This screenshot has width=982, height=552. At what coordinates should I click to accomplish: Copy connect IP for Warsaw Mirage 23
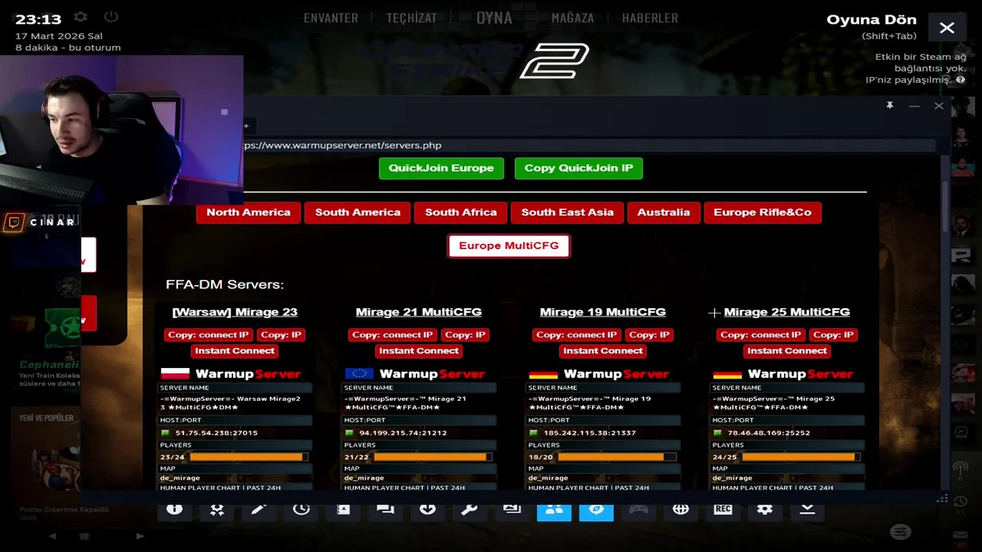pyautogui.click(x=209, y=335)
